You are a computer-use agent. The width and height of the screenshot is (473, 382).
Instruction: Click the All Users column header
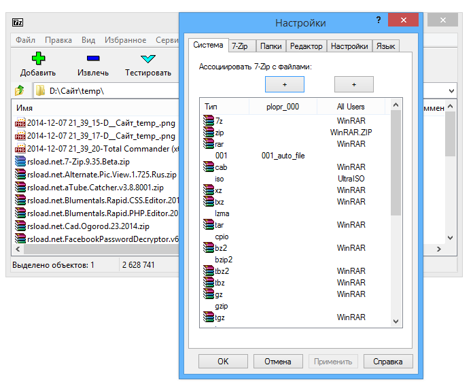351,107
